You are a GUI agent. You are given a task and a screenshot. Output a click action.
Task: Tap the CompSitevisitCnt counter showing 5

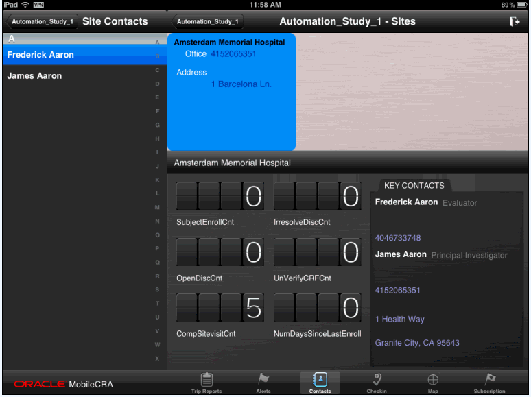[220, 308]
